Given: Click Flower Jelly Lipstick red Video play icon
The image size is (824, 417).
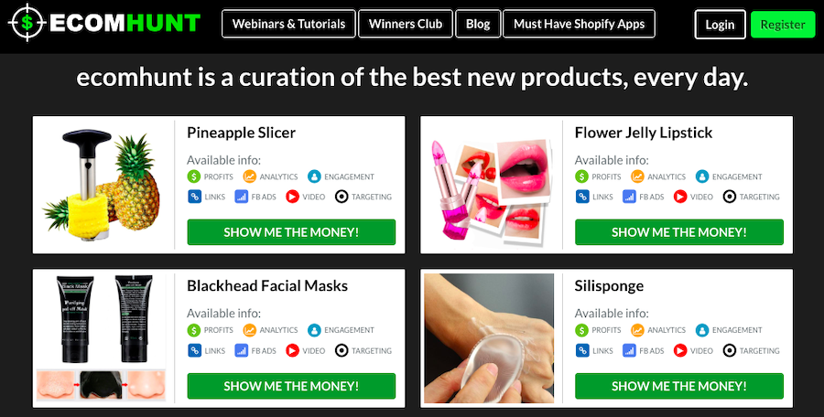Looking at the screenshot, I should pos(680,197).
